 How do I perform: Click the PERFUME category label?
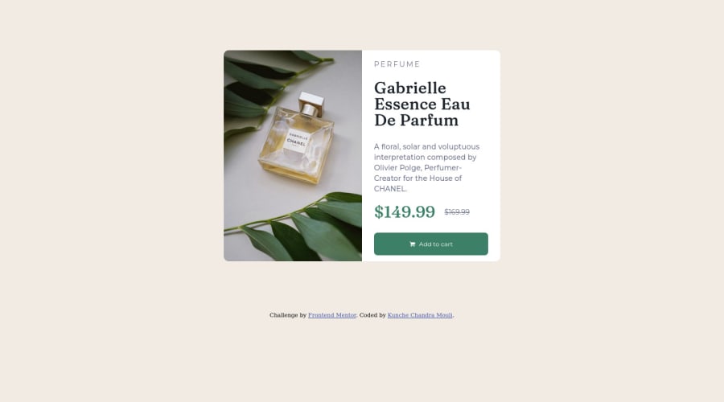[397, 64]
